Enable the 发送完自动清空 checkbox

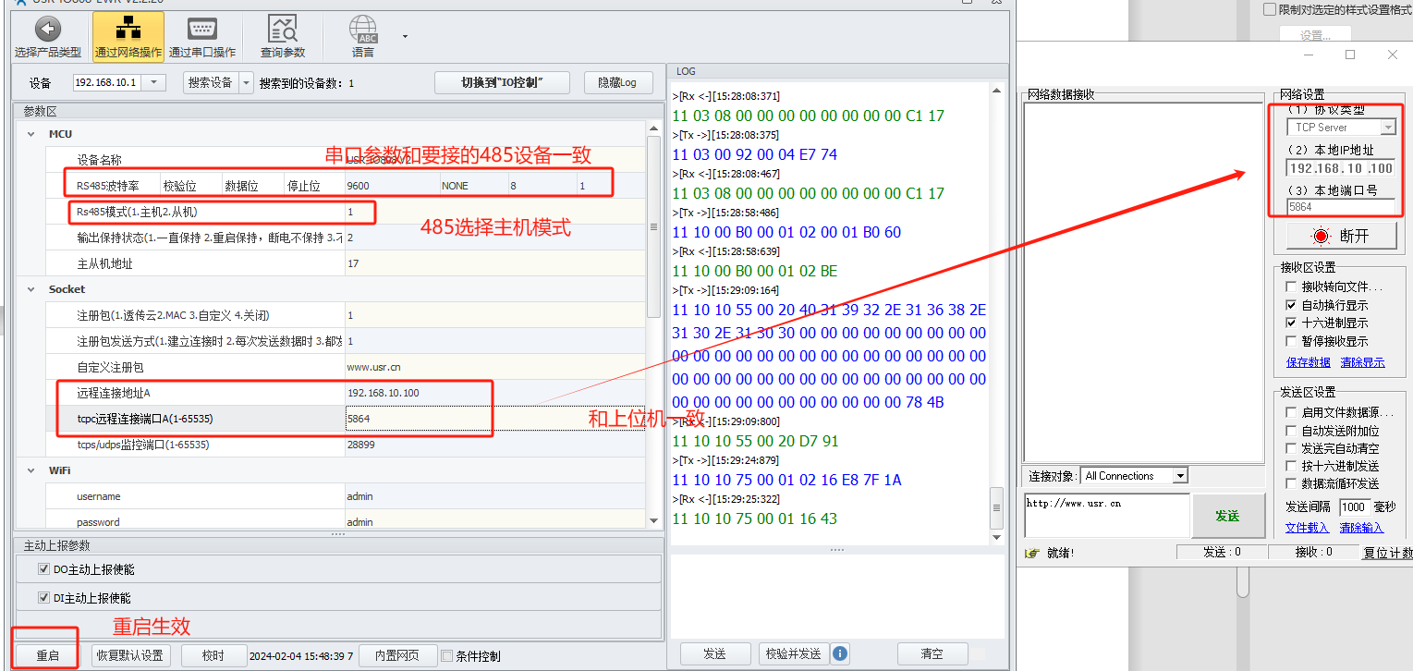click(1292, 448)
